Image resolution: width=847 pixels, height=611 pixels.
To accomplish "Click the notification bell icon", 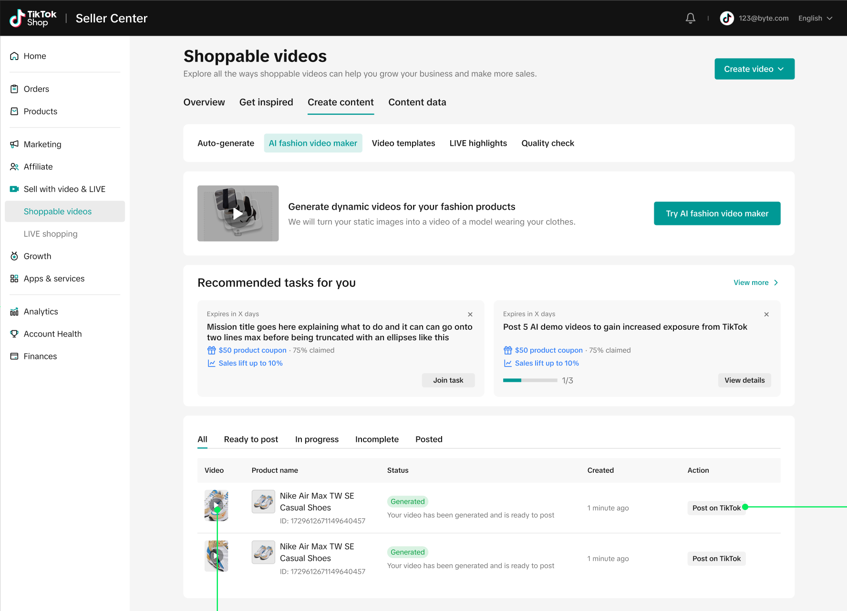I will click(x=690, y=18).
